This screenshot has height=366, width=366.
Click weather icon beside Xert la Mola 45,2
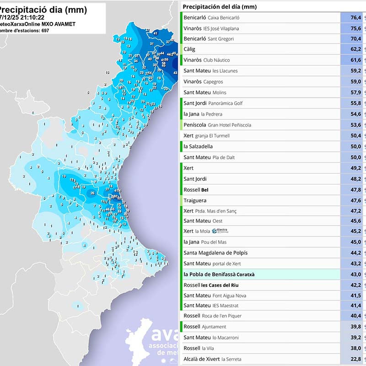(x=364, y=231)
